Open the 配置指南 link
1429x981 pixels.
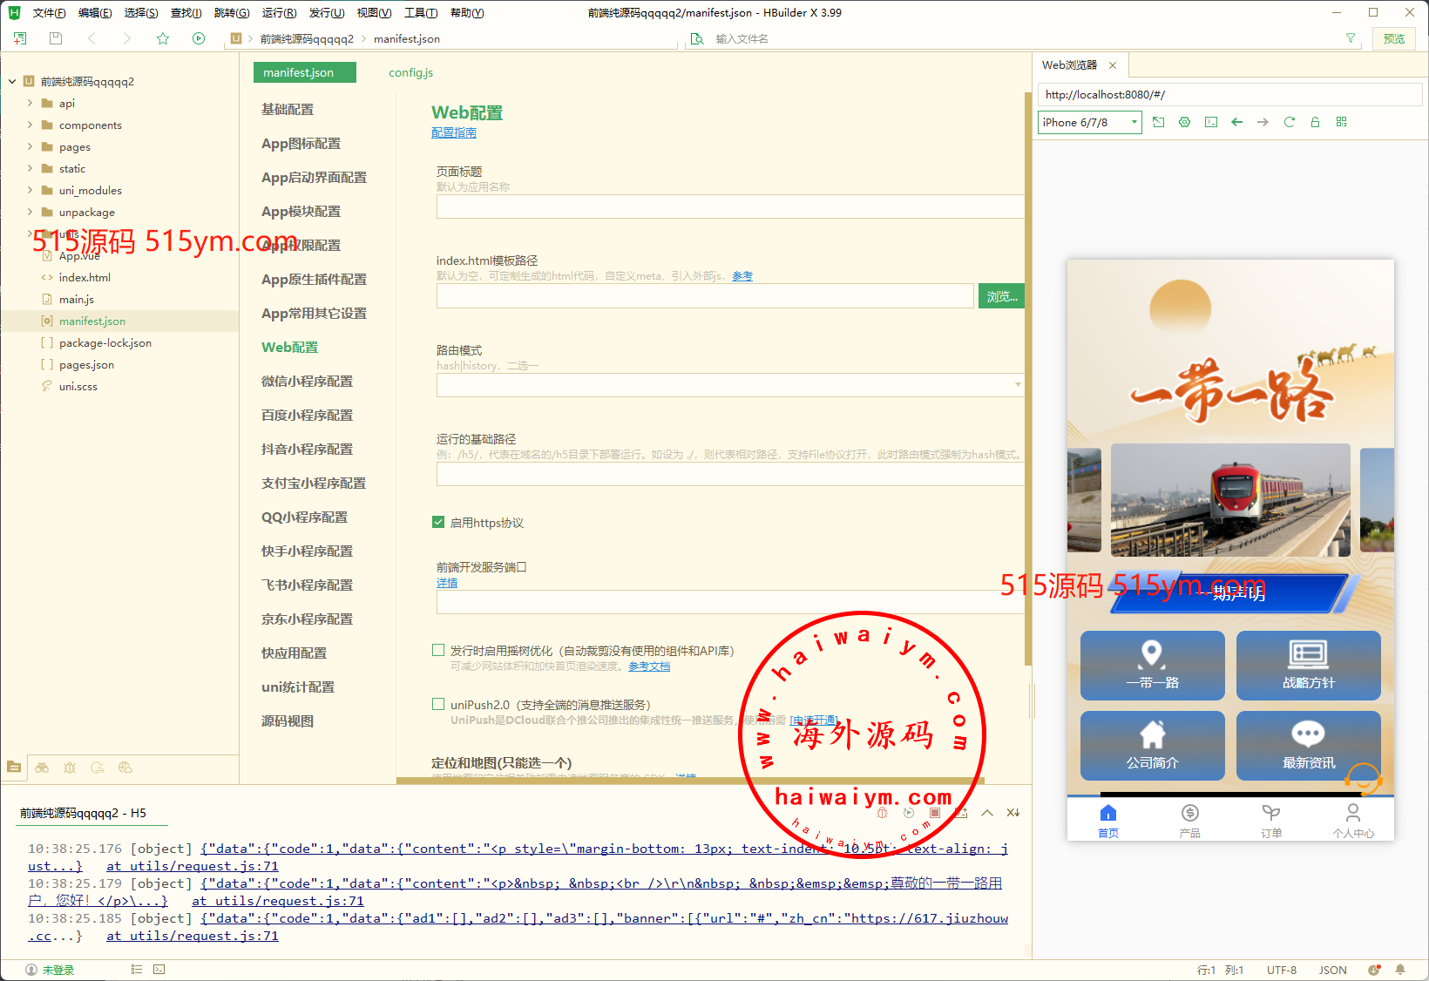point(453,132)
